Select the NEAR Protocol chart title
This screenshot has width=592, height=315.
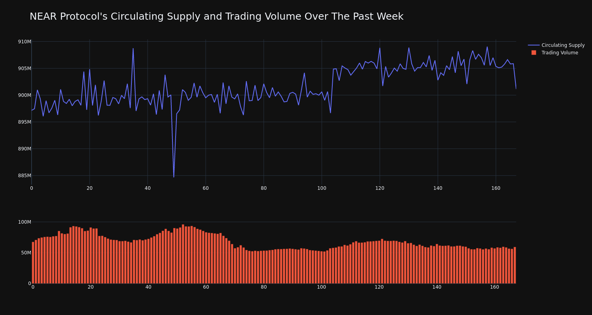216,17
